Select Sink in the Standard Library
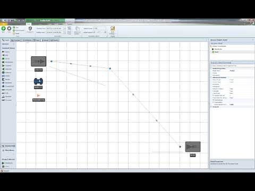This screenshot has width=255, height=191. point(5,55)
